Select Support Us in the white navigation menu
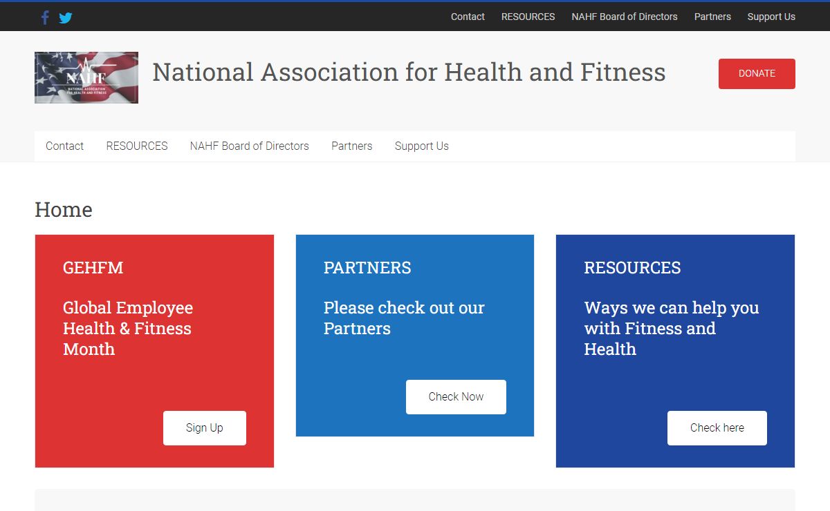The width and height of the screenshot is (830, 511). [422, 146]
